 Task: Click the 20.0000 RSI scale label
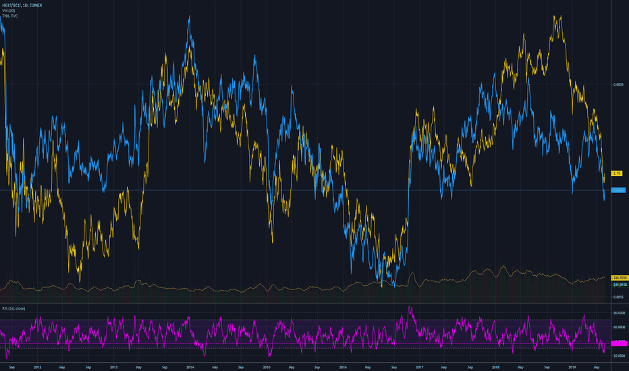tap(620, 355)
